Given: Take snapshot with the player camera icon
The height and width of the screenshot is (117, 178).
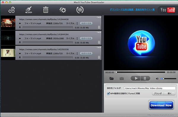Looking at the screenshot, I should (122, 79).
